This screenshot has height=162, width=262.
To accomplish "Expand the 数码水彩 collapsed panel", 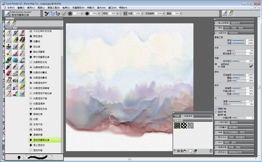I will click(x=221, y=137).
